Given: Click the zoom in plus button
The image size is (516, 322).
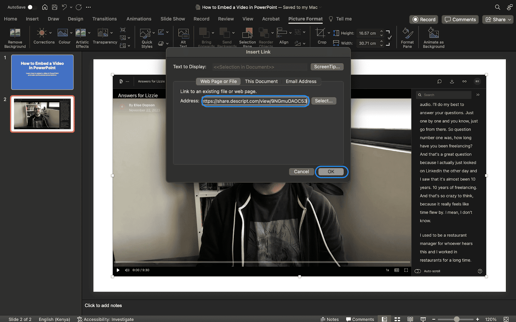Looking at the screenshot, I should (x=477, y=319).
